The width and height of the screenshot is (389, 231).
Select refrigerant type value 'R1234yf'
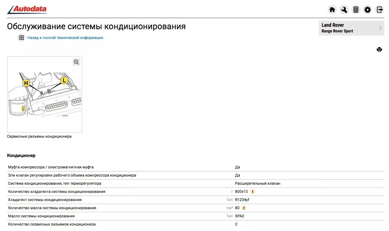pos(242,200)
